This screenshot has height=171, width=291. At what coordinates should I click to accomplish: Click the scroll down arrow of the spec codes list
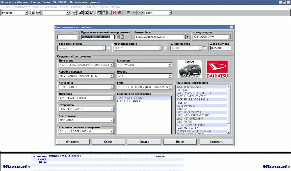click(x=228, y=132)
